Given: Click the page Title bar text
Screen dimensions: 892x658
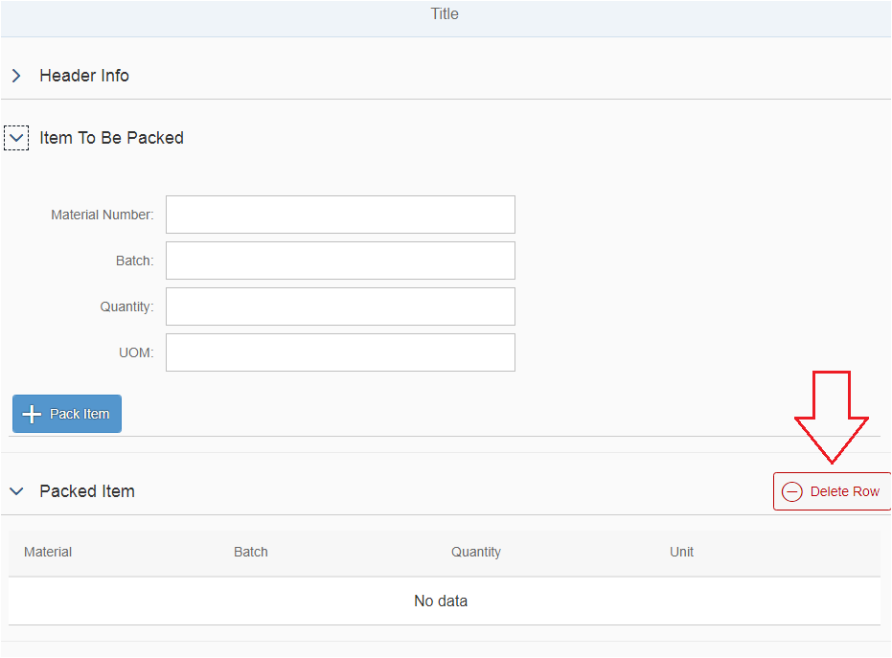Looking at the screenshot, I should point(445,13).
